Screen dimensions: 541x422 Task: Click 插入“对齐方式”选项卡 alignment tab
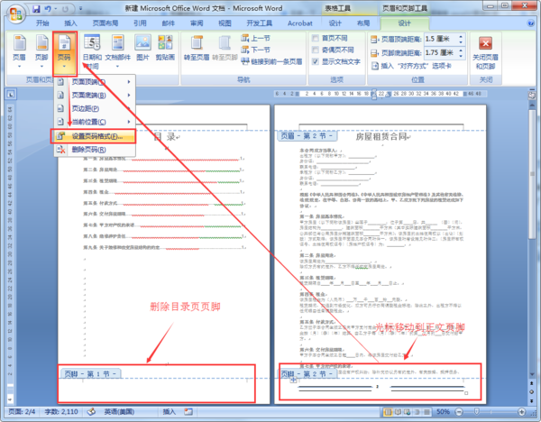[411, 66]
